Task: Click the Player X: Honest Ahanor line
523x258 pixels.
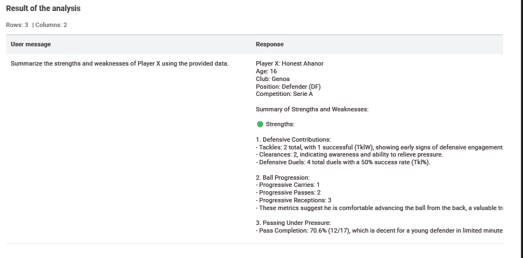Action: pyautogui.click(x=290, y=63)
